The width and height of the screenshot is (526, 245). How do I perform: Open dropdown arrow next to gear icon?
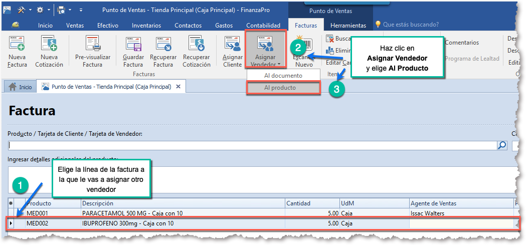click(49, 10)
